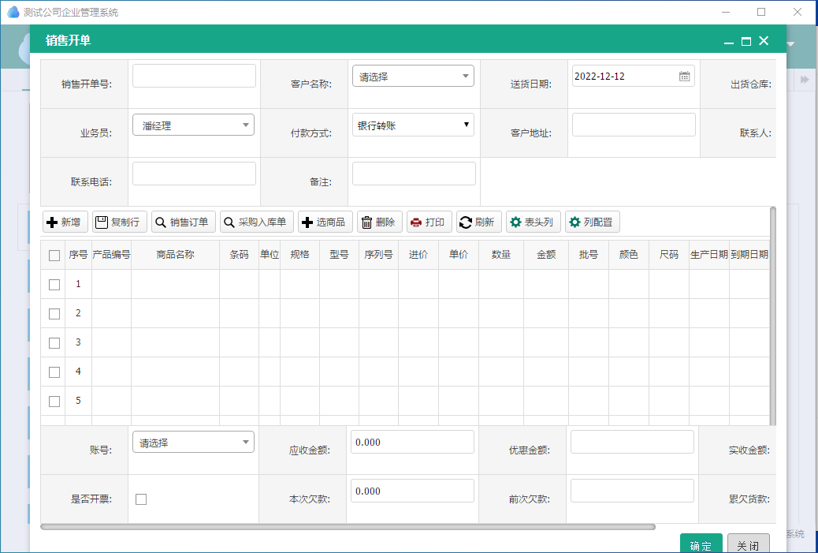Click the 销售开单号 input field
The image size is (818, 553).
[x=194, y=76]
